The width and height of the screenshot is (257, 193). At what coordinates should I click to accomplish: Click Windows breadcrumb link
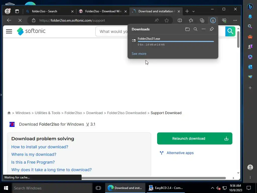click(x=23, y=113)
